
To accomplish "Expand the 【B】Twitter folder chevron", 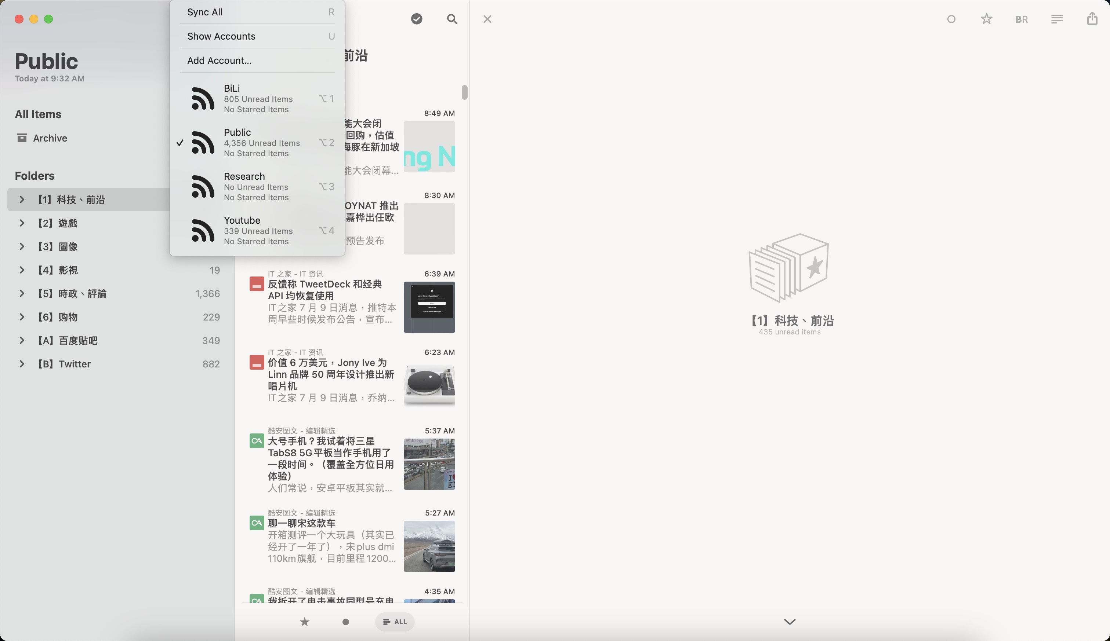I will click(x=22, y=364).
